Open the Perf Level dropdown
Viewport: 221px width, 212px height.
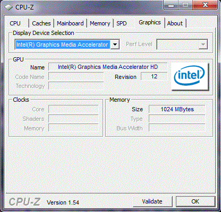point(182,45)
